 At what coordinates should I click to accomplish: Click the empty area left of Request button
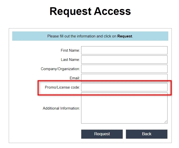coord(45,134)
